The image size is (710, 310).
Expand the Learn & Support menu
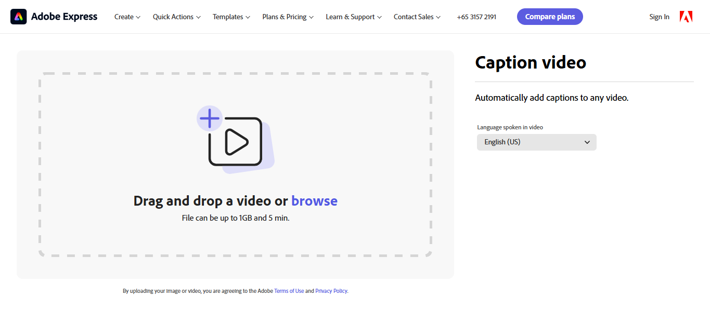[353, 17]
